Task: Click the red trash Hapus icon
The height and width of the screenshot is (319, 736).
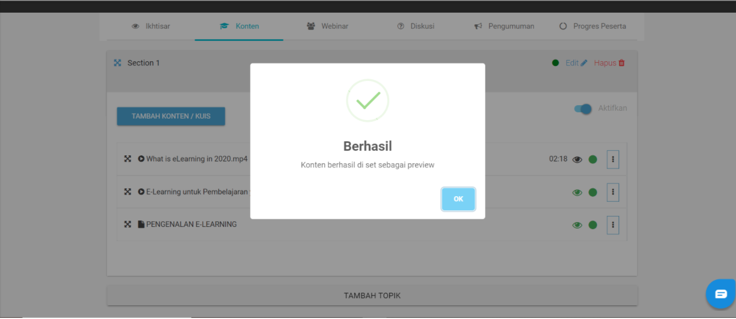Action: 622,63
